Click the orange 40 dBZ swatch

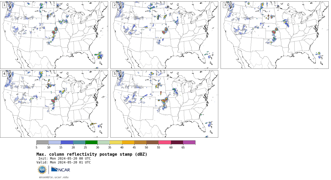point(128,142)
